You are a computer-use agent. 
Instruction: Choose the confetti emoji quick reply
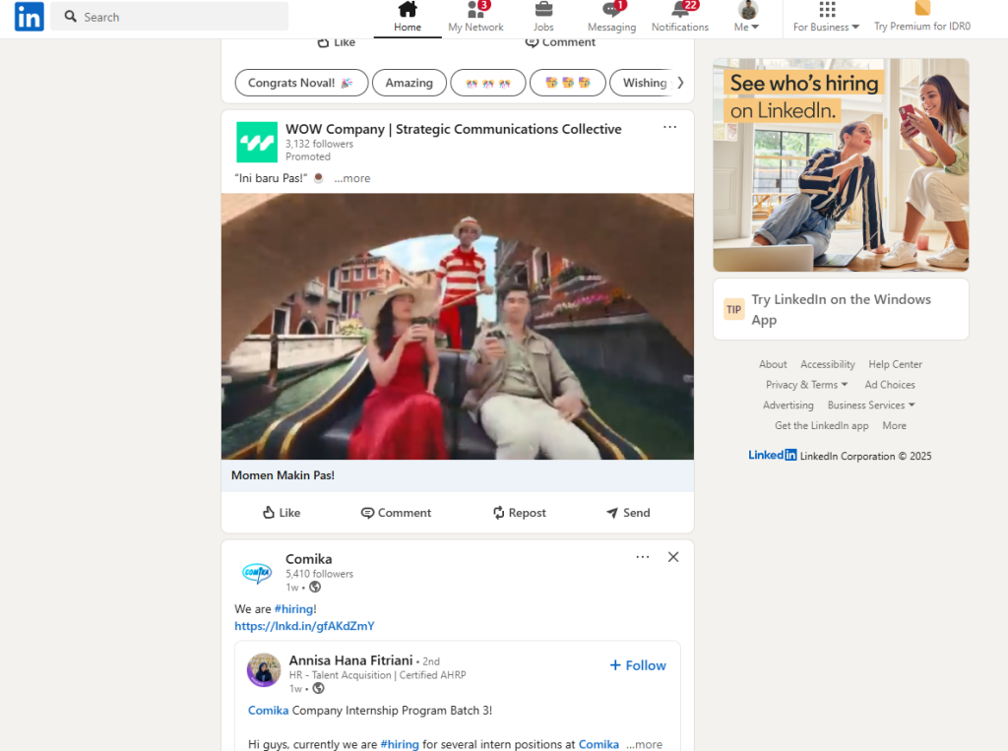[488, 83]
